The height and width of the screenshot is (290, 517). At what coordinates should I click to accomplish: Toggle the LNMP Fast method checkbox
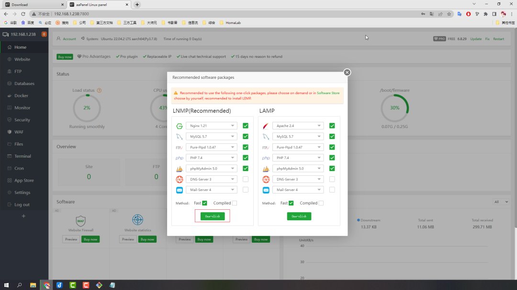click(x=204, y=203)
